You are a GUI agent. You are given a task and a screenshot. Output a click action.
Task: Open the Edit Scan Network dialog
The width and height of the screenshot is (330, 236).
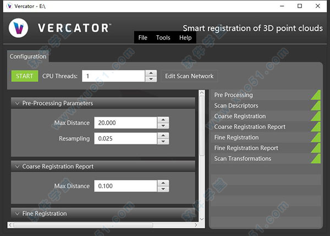[x=189, y=76]
